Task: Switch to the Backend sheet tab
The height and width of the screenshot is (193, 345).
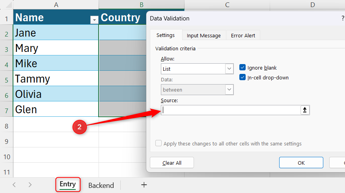Action: pyautogui.click(x=101, y=185)
